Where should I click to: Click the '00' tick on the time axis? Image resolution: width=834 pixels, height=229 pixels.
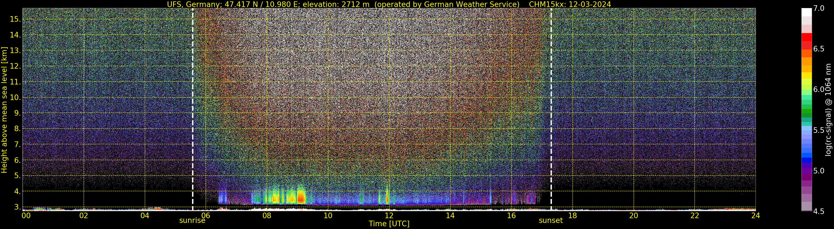point(26,215)
